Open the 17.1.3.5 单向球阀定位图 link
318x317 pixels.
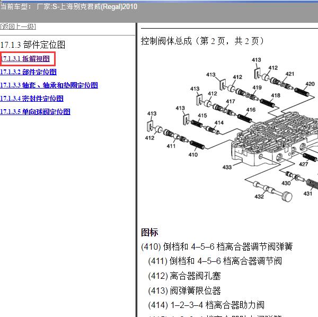pyautogui.click(x=35, y=111)
